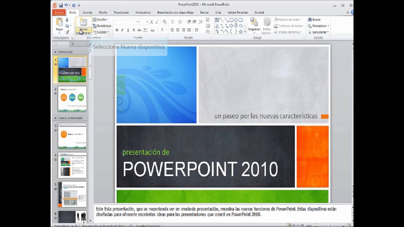Open the character spacing AV dropdown
Viewport: 404px width, 227px height.
(146, 30)
